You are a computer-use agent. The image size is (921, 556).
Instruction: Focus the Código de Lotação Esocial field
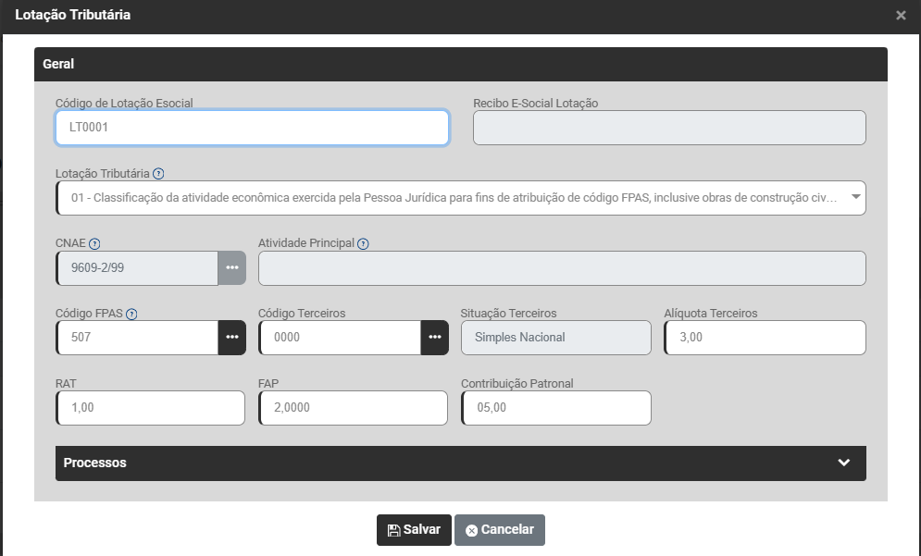point(252,128)
